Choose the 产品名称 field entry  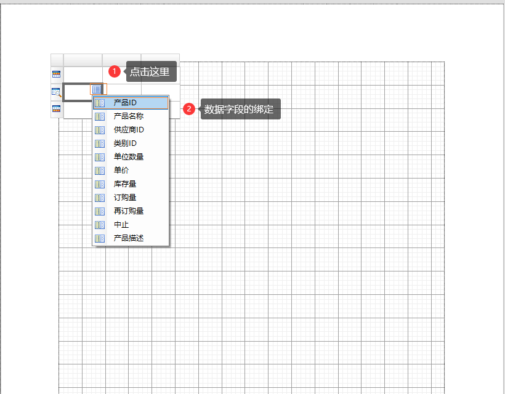pos(131,116)
